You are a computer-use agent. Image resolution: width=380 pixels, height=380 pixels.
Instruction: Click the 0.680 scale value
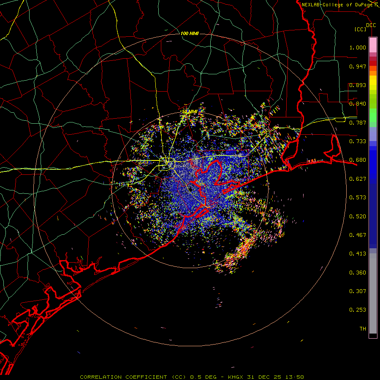[x=358, y=160]
